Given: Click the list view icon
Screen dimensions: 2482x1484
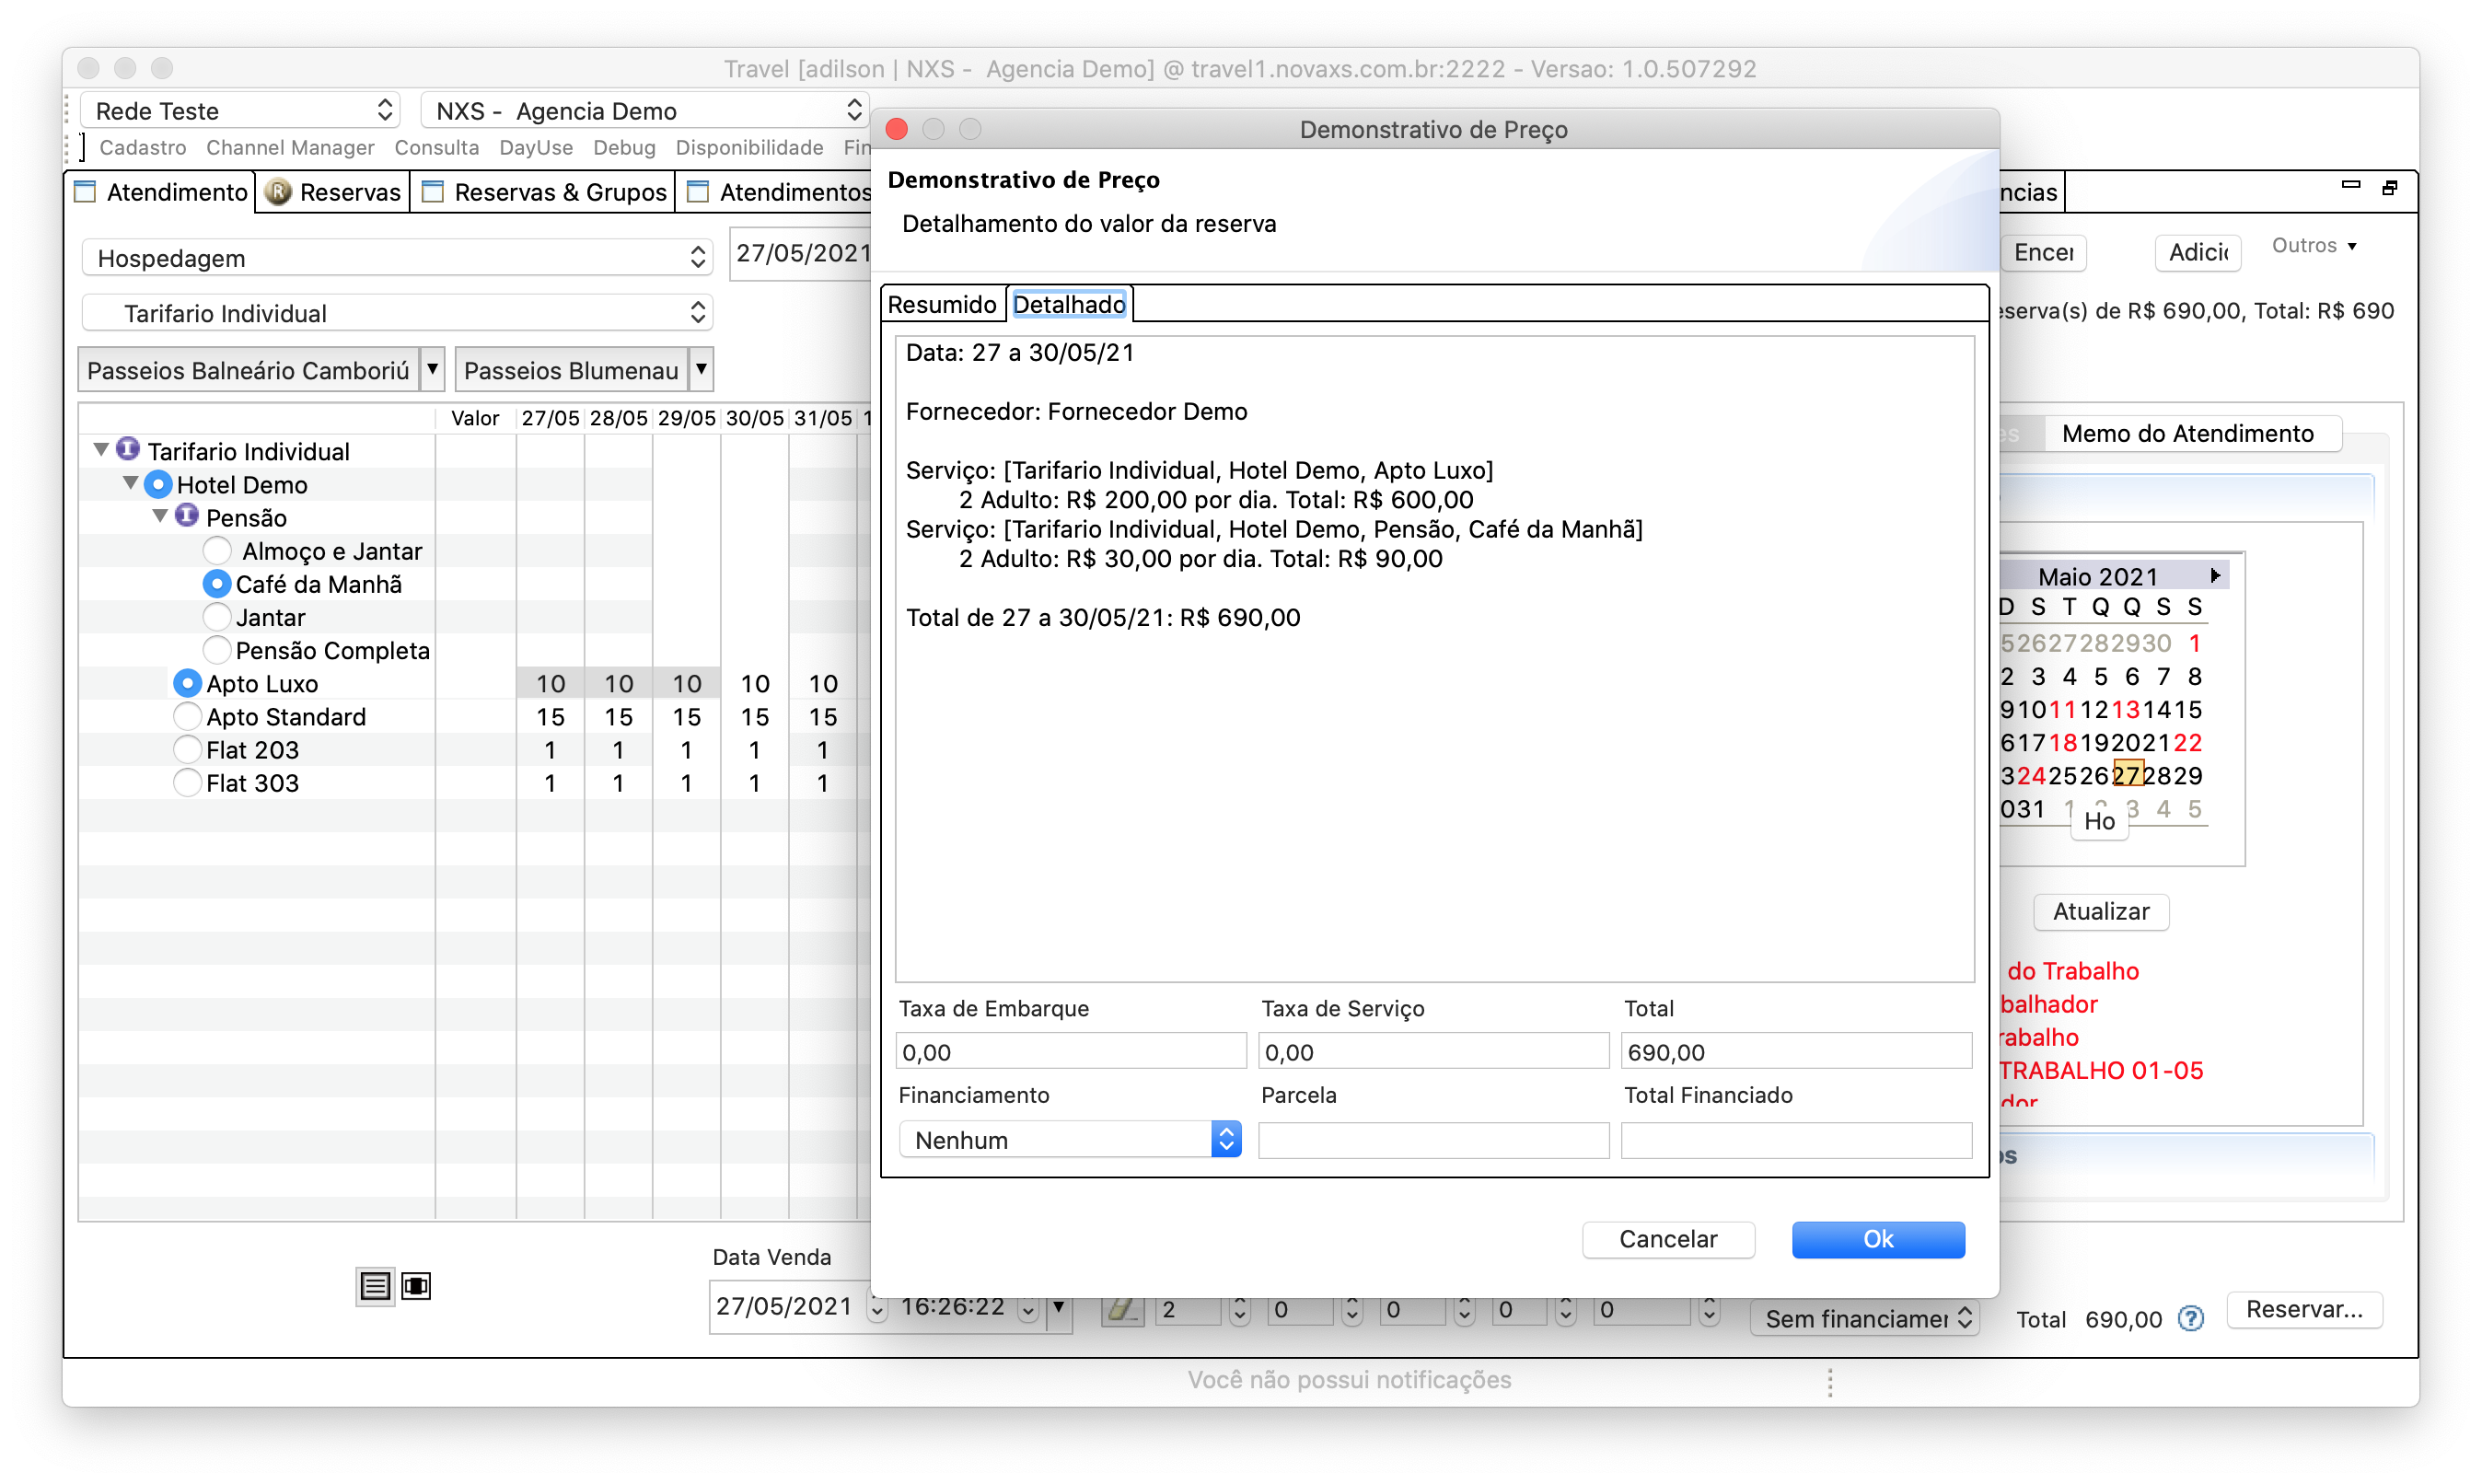Looking at the screenshot, I should click(375, 1286).
